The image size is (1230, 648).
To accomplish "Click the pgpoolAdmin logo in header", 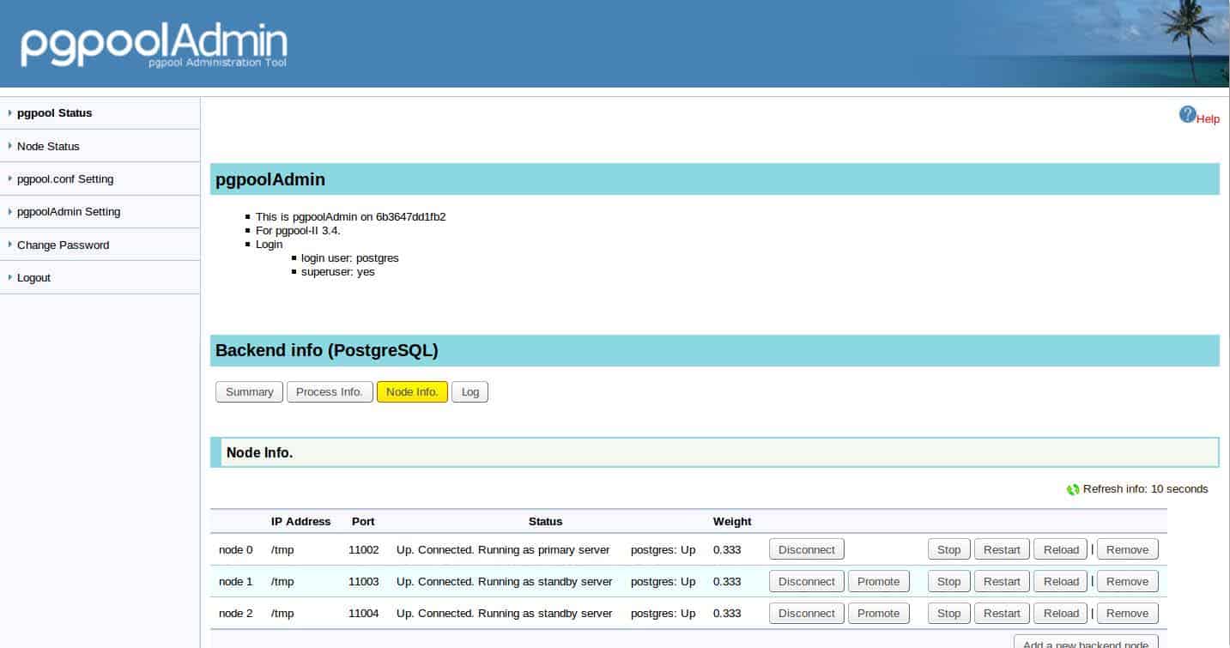I will [x=154, y=45].
